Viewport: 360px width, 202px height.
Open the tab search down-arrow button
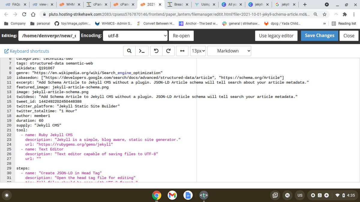[327, 4]
